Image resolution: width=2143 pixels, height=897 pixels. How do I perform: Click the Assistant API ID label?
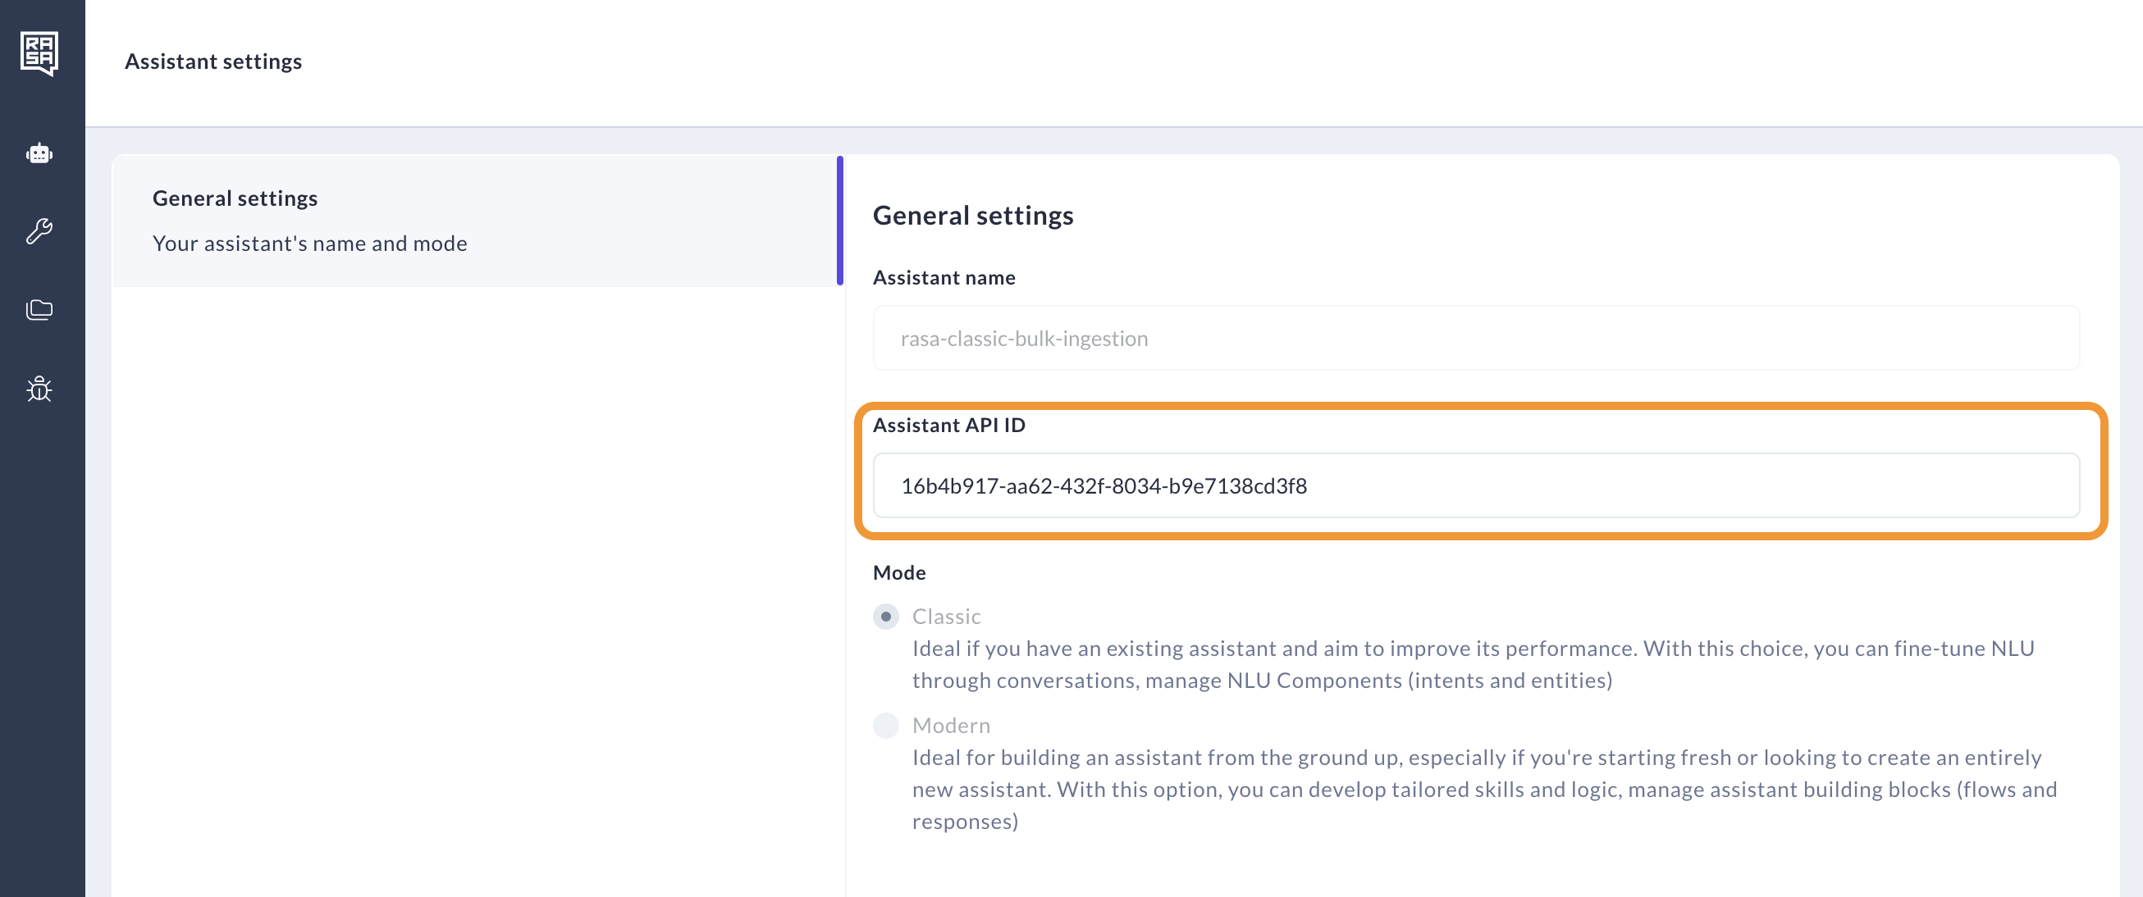(948, 425)
